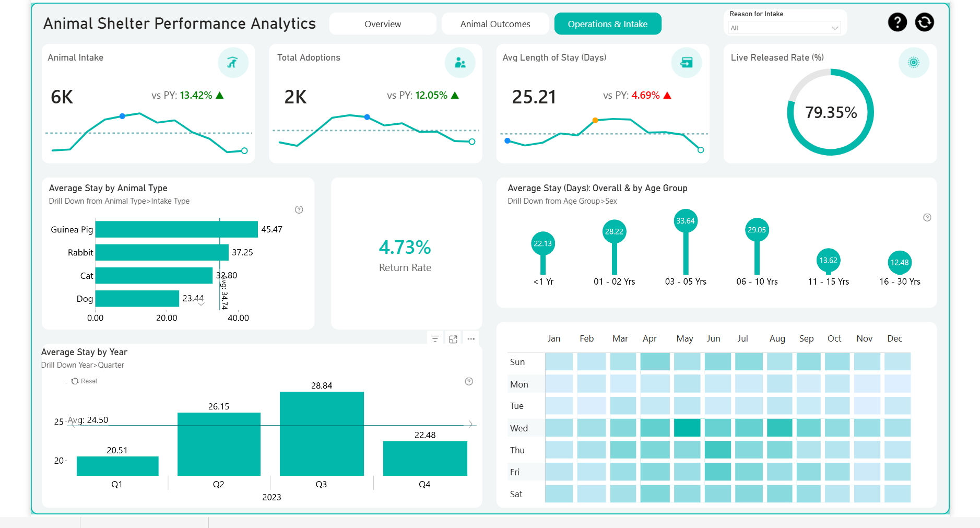This screenshot has width=980, height=528.
Task: Select the Guinea Pig bar
Action: click(176, 229)
